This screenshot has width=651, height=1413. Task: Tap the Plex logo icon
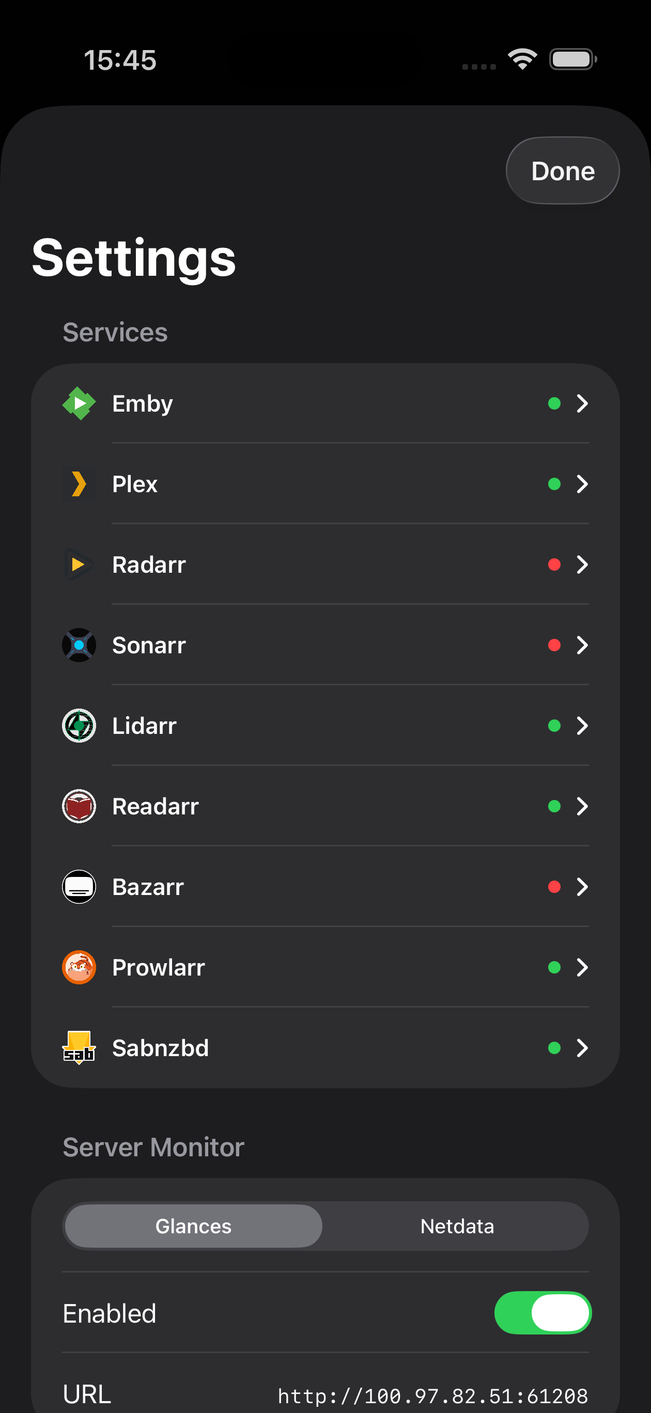pos(79,484)
